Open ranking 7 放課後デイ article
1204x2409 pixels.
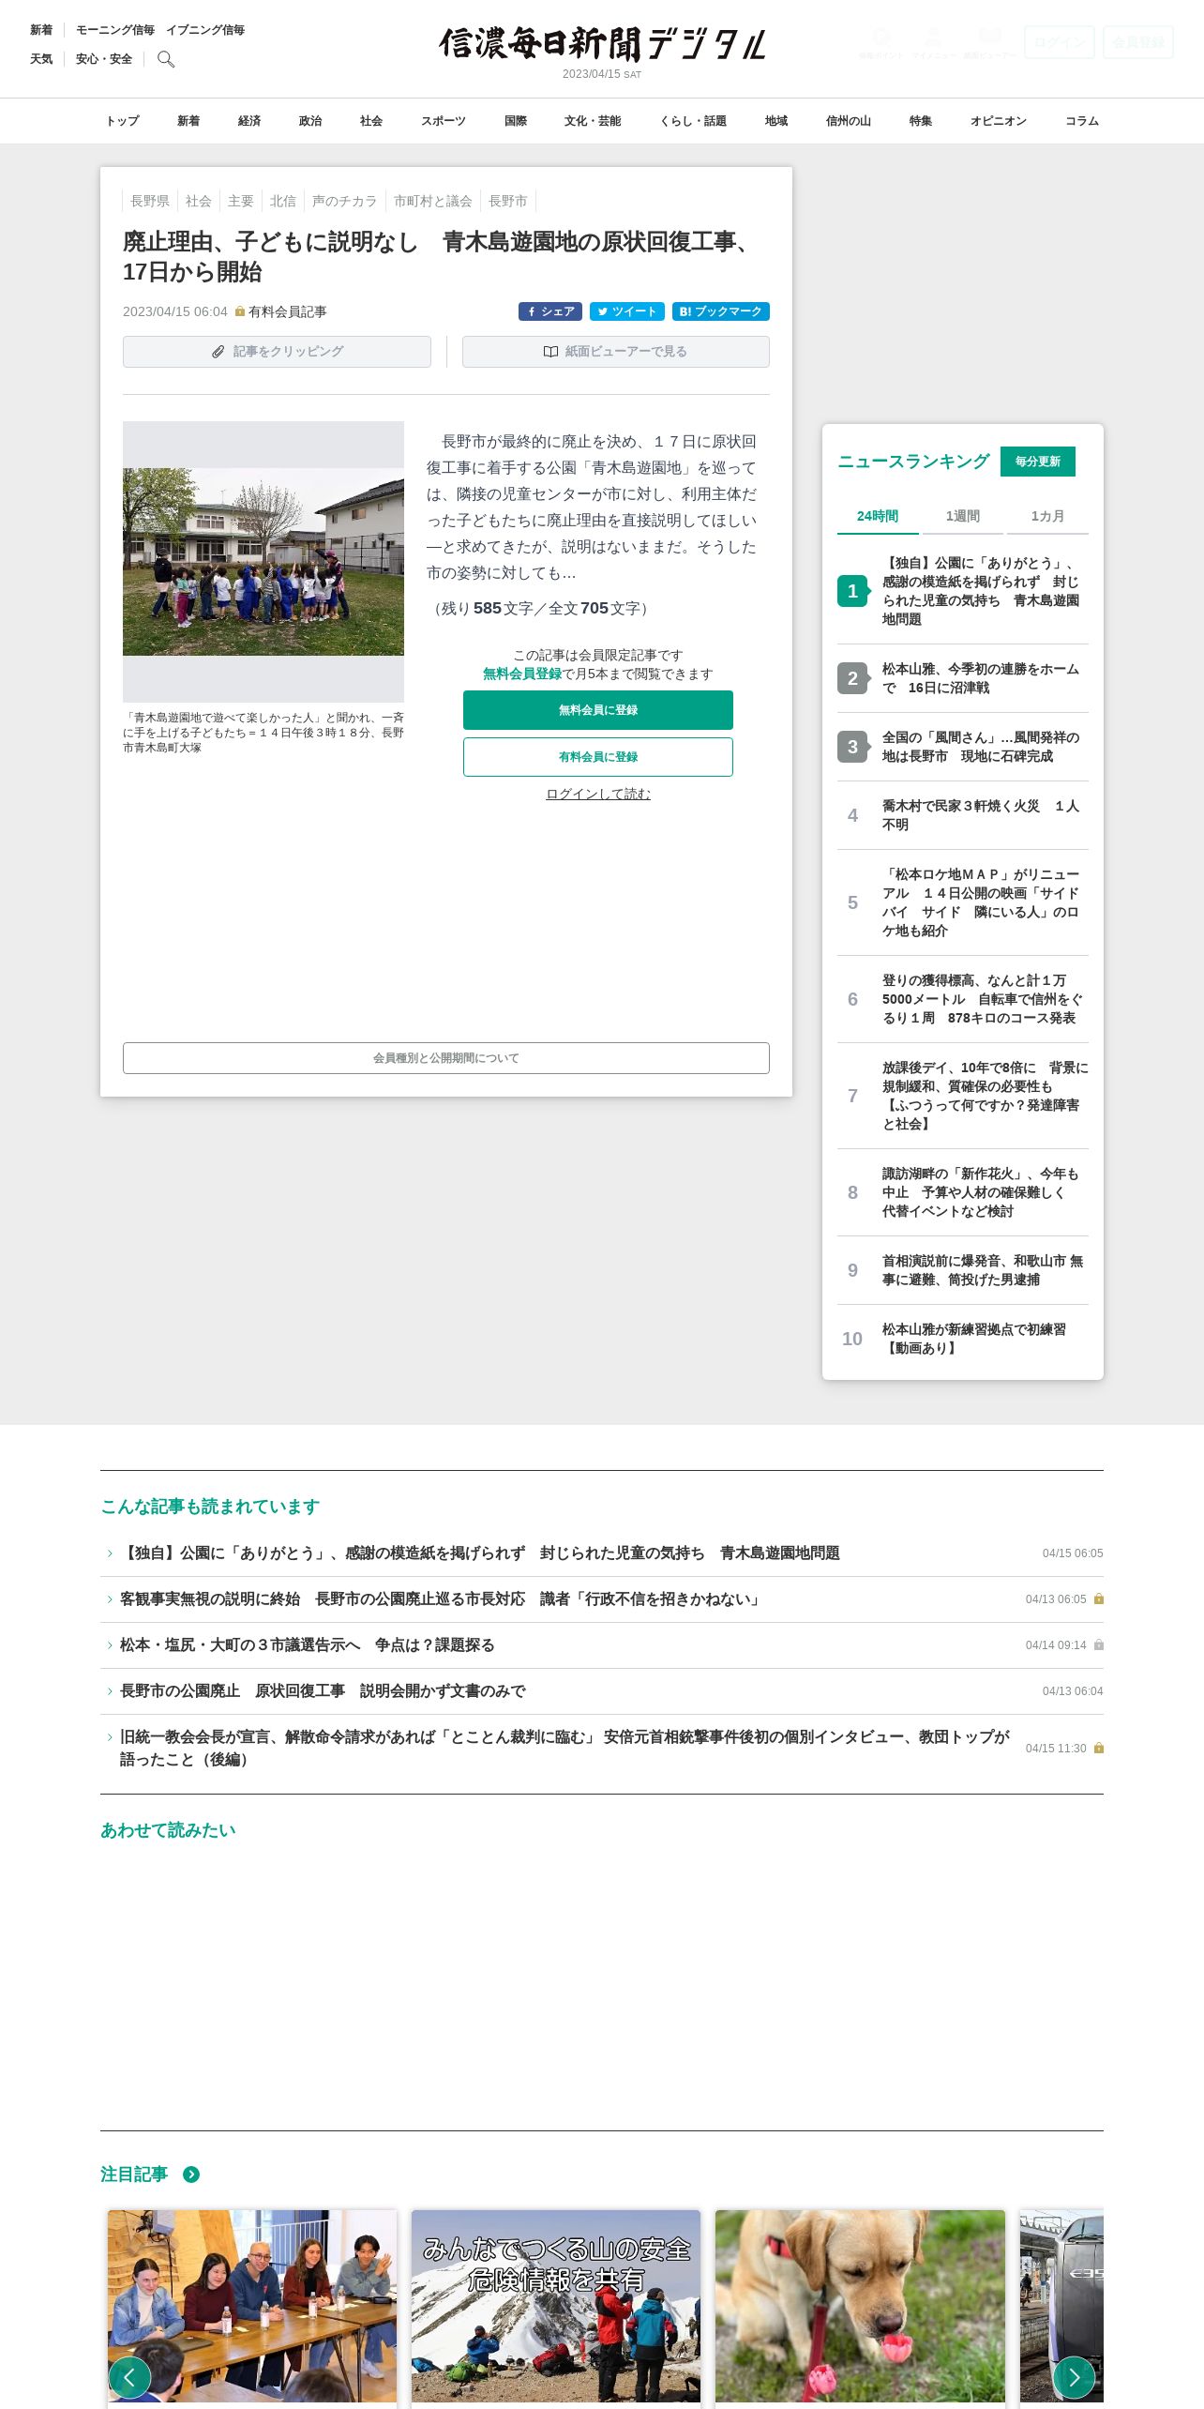963,1096
